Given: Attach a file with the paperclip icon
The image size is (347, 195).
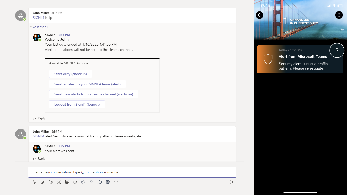Looking at the screenshot, I should click(x=43, y=182).
